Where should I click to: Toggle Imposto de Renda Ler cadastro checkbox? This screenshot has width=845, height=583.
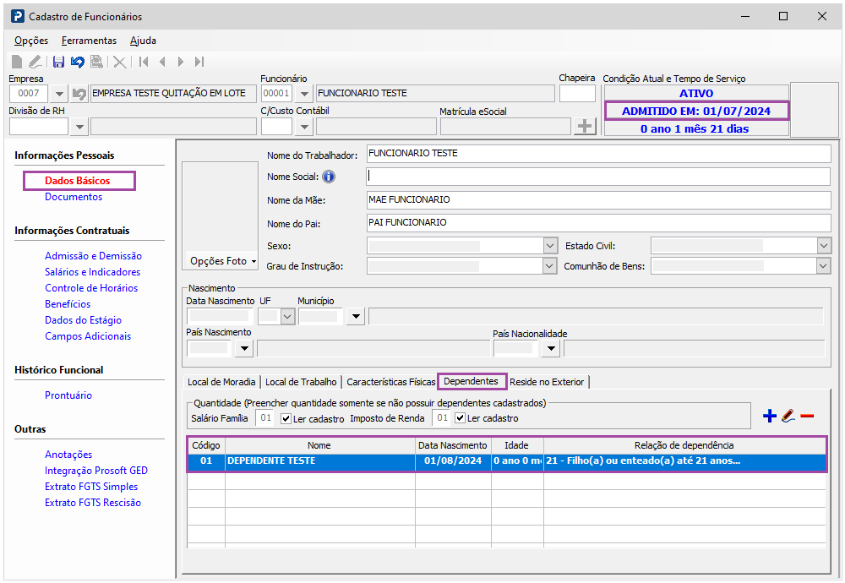coord(460,418)
